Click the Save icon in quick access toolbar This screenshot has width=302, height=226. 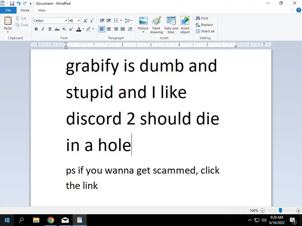point(12,4)
